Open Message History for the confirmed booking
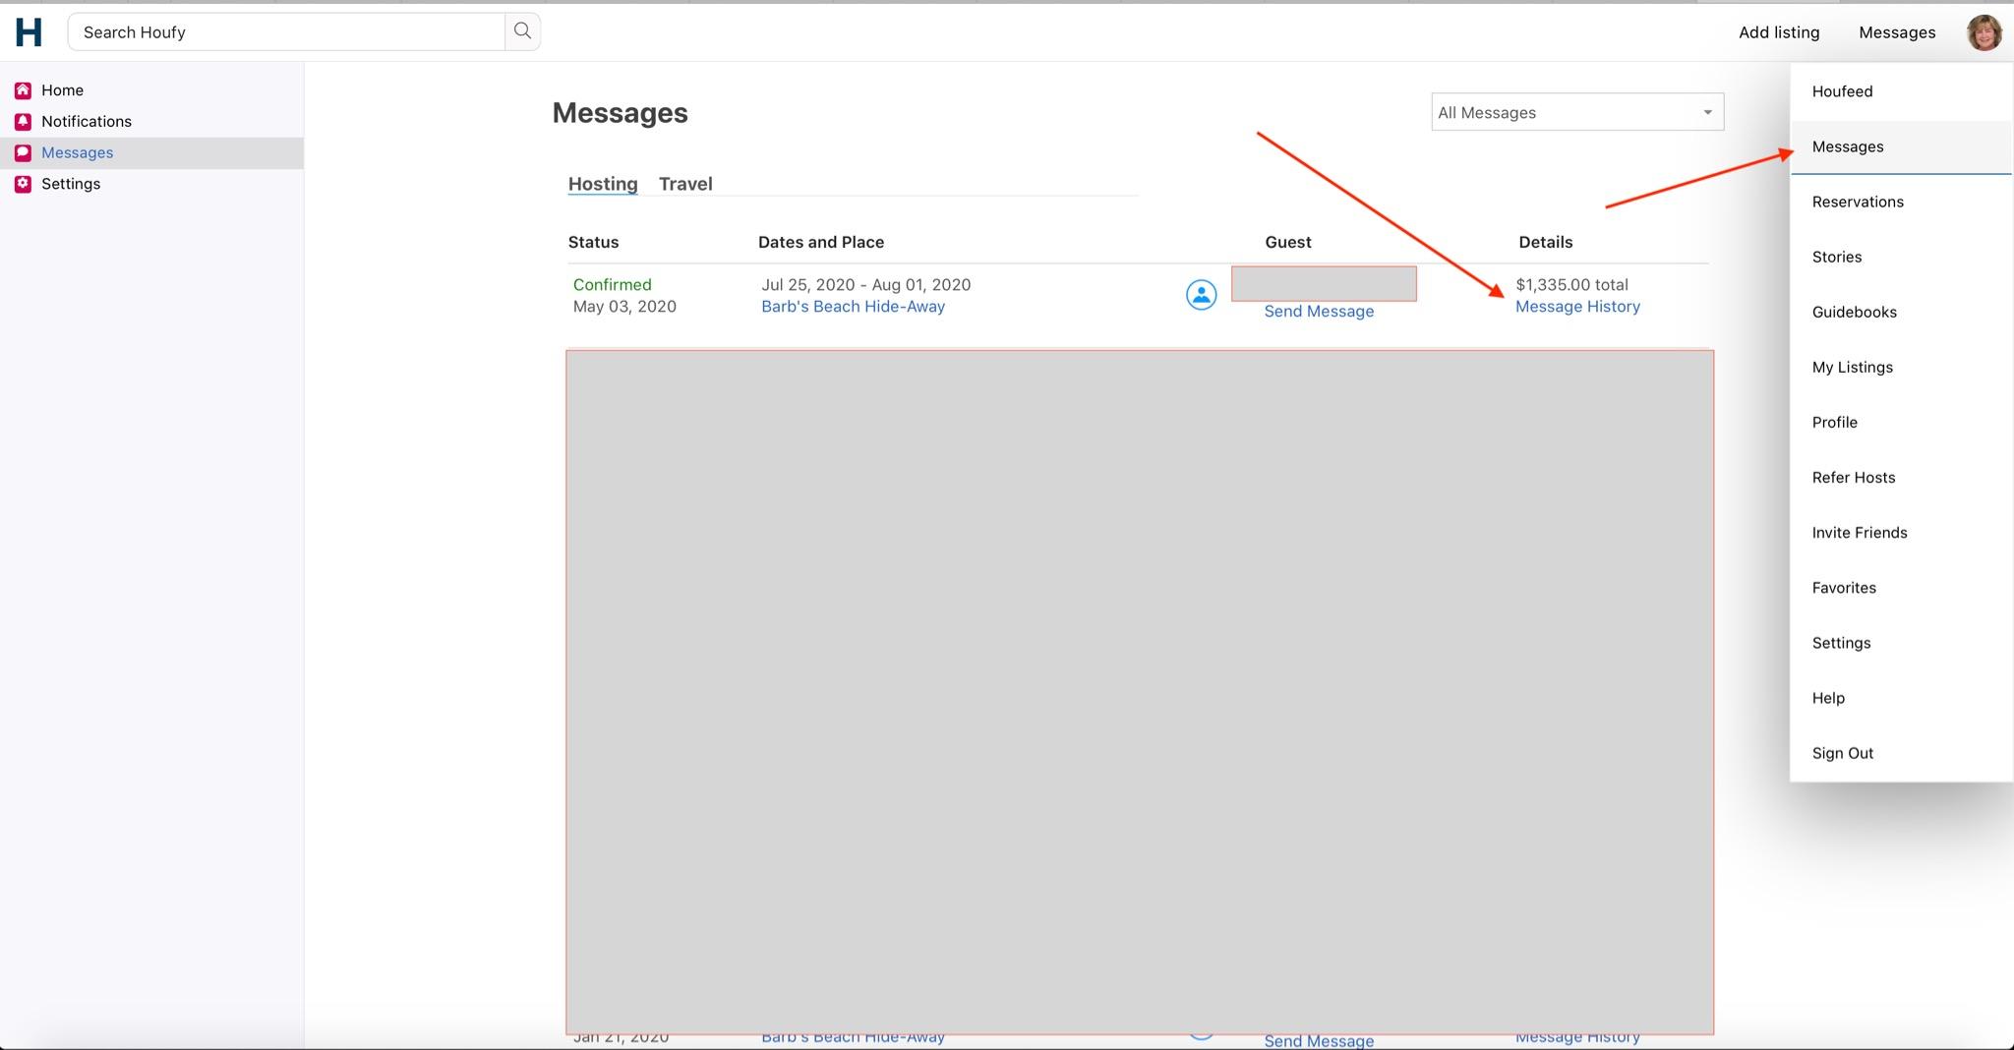Screen dimensions: 2014x1050 point(1577,306)
